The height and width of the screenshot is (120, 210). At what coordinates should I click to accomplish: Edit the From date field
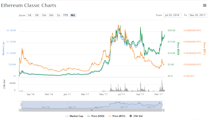coord(172,15)
